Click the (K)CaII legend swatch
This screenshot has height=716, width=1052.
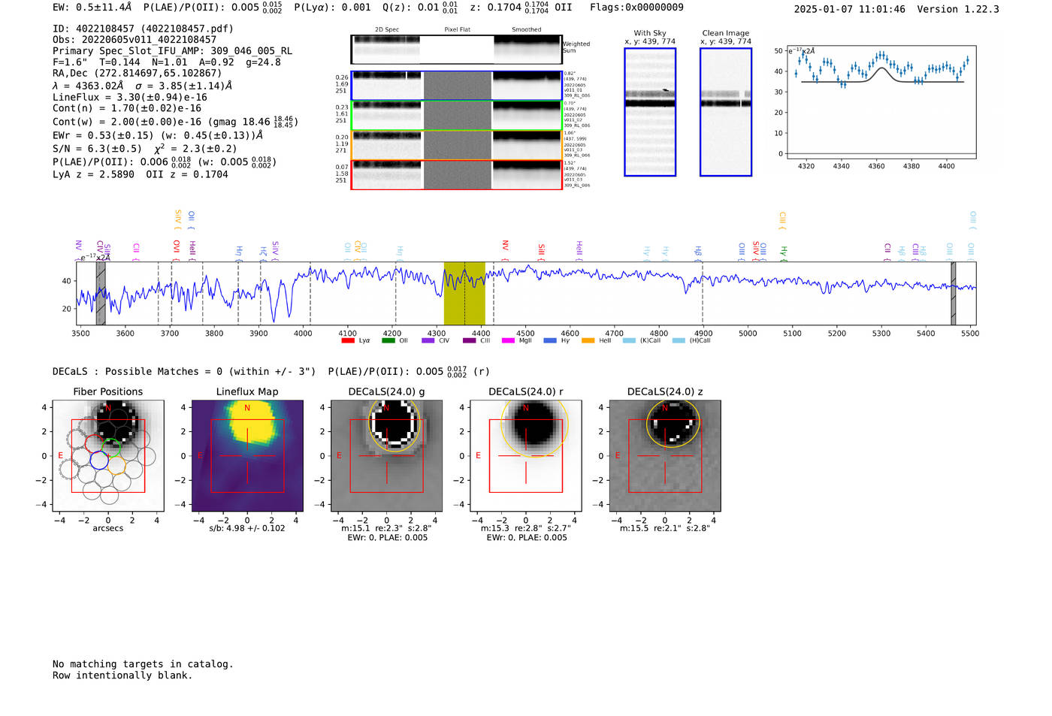(x=629, y=340)
